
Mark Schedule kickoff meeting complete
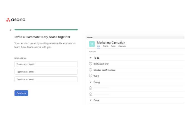(x=90, y=70)
